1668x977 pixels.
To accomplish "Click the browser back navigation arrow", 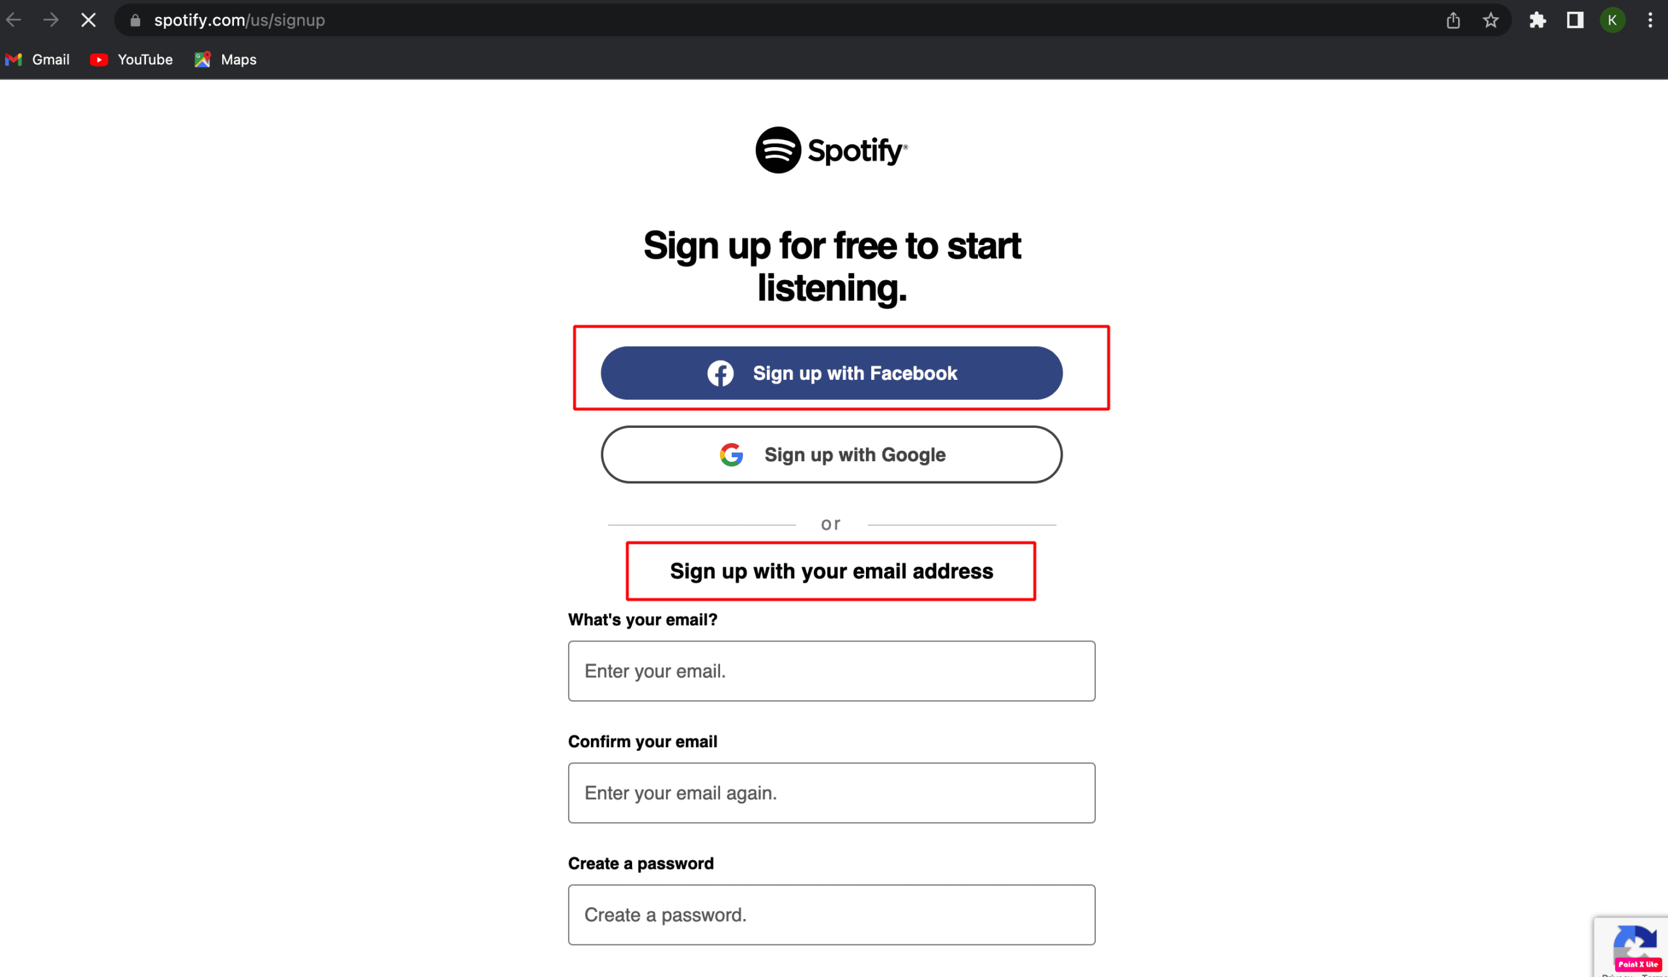I will coord(22,20).
